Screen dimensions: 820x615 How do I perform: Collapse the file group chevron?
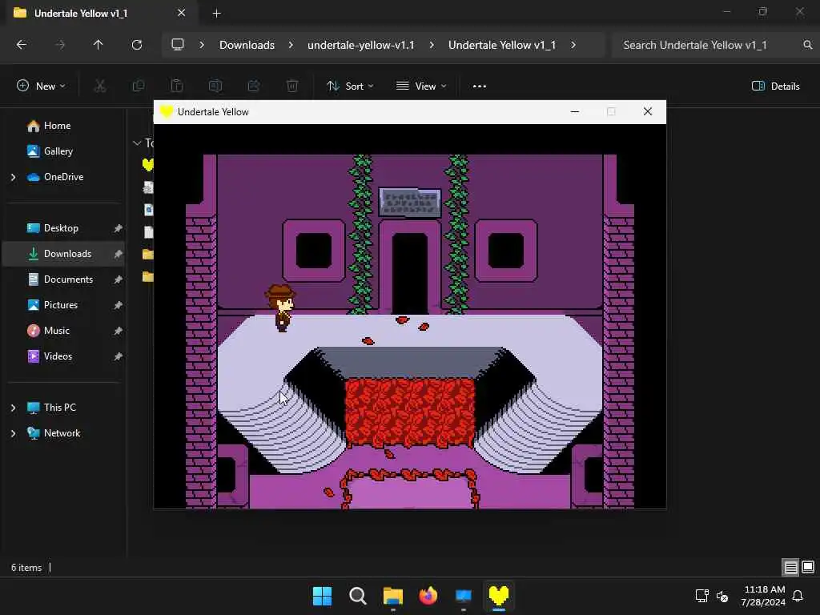(x=137, y=143)
